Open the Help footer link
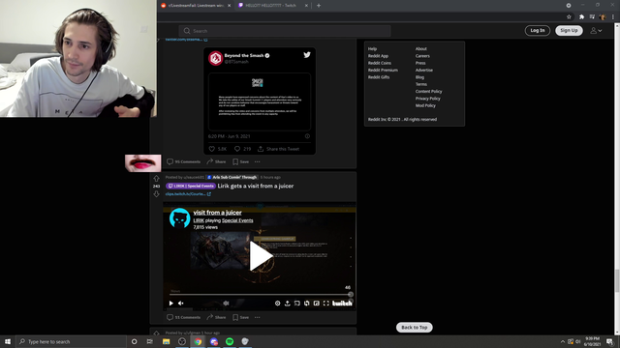Viewport: 620px width, 348px height. pos(372,49)
